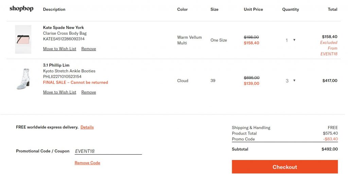Click the Excluded From EVENT18 notice
Viewport: 348px width, 178px height.
tap(329, 48)
